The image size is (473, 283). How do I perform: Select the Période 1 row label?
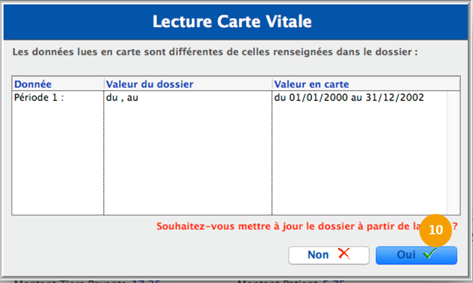(x=38, y=97)
